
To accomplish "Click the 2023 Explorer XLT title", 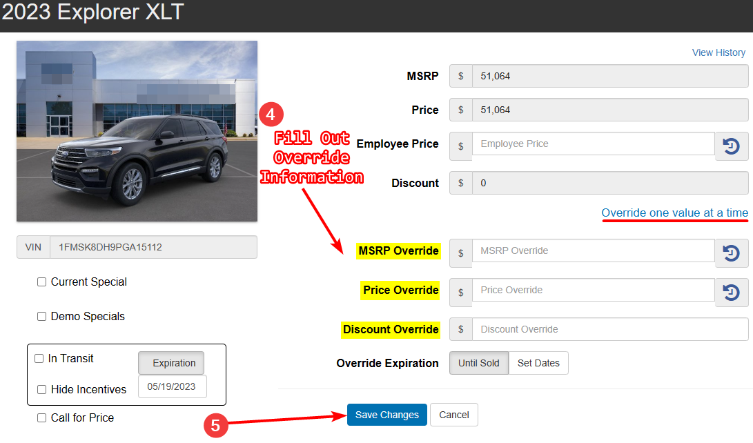I will coord(93,12).
